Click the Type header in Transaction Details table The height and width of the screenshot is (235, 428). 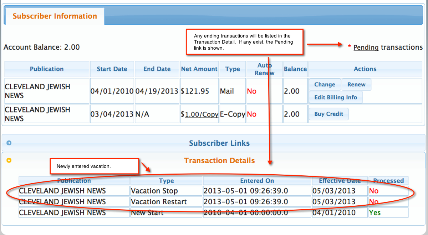click(166, 181)
